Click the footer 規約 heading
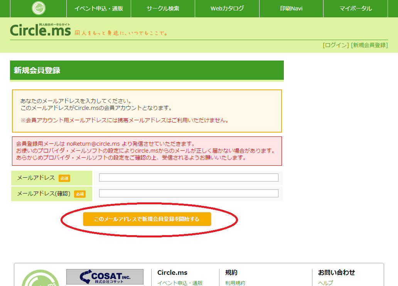Viewport: 398px width, 286px height. click(231, 273)
